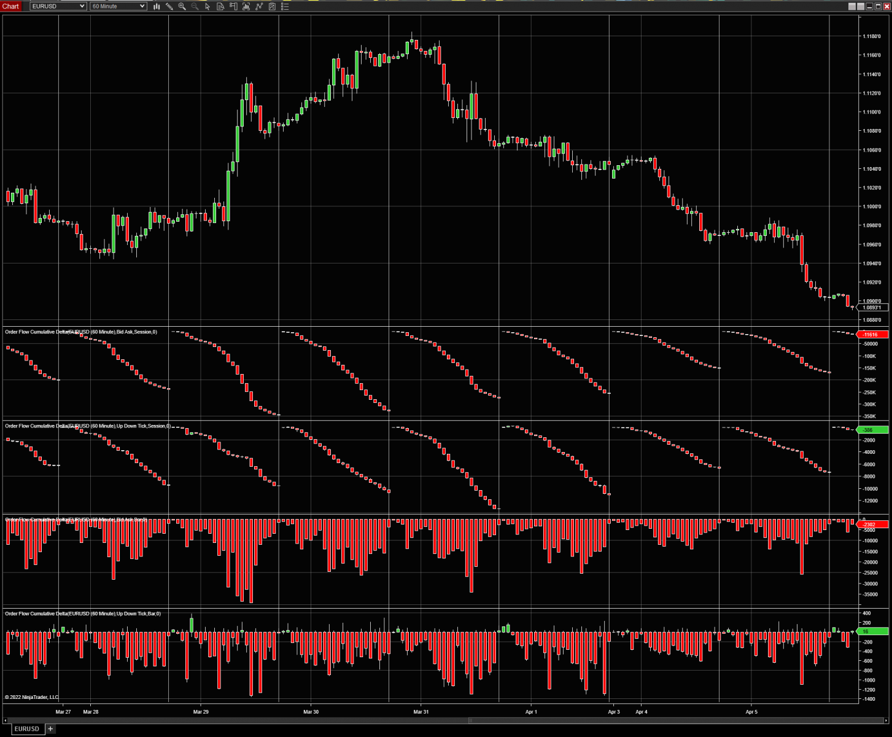Viewport: 892px width, 737px height.
Task: Select the Up Down Tick, Bar indicator label
Action: 82,614
